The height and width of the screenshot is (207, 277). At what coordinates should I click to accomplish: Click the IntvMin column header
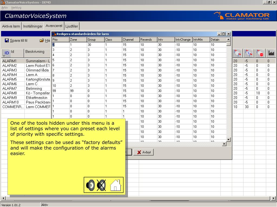(201, 40)
